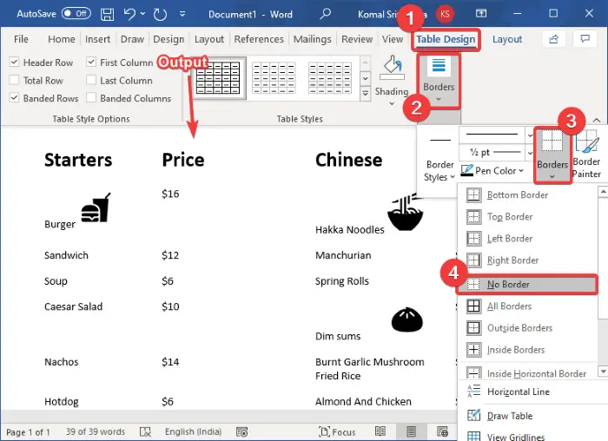This screenshot has height=441, width=608.
Task: Select No Border menu item
Action: coord(527,284)
